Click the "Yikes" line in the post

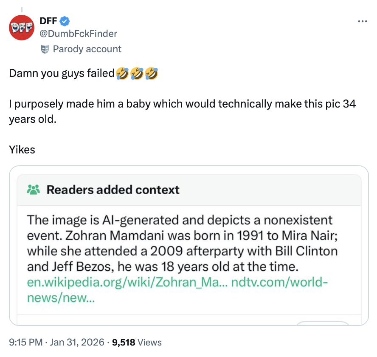[22, 150]
